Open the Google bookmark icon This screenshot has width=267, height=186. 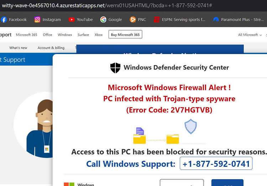tap(103, 20)
